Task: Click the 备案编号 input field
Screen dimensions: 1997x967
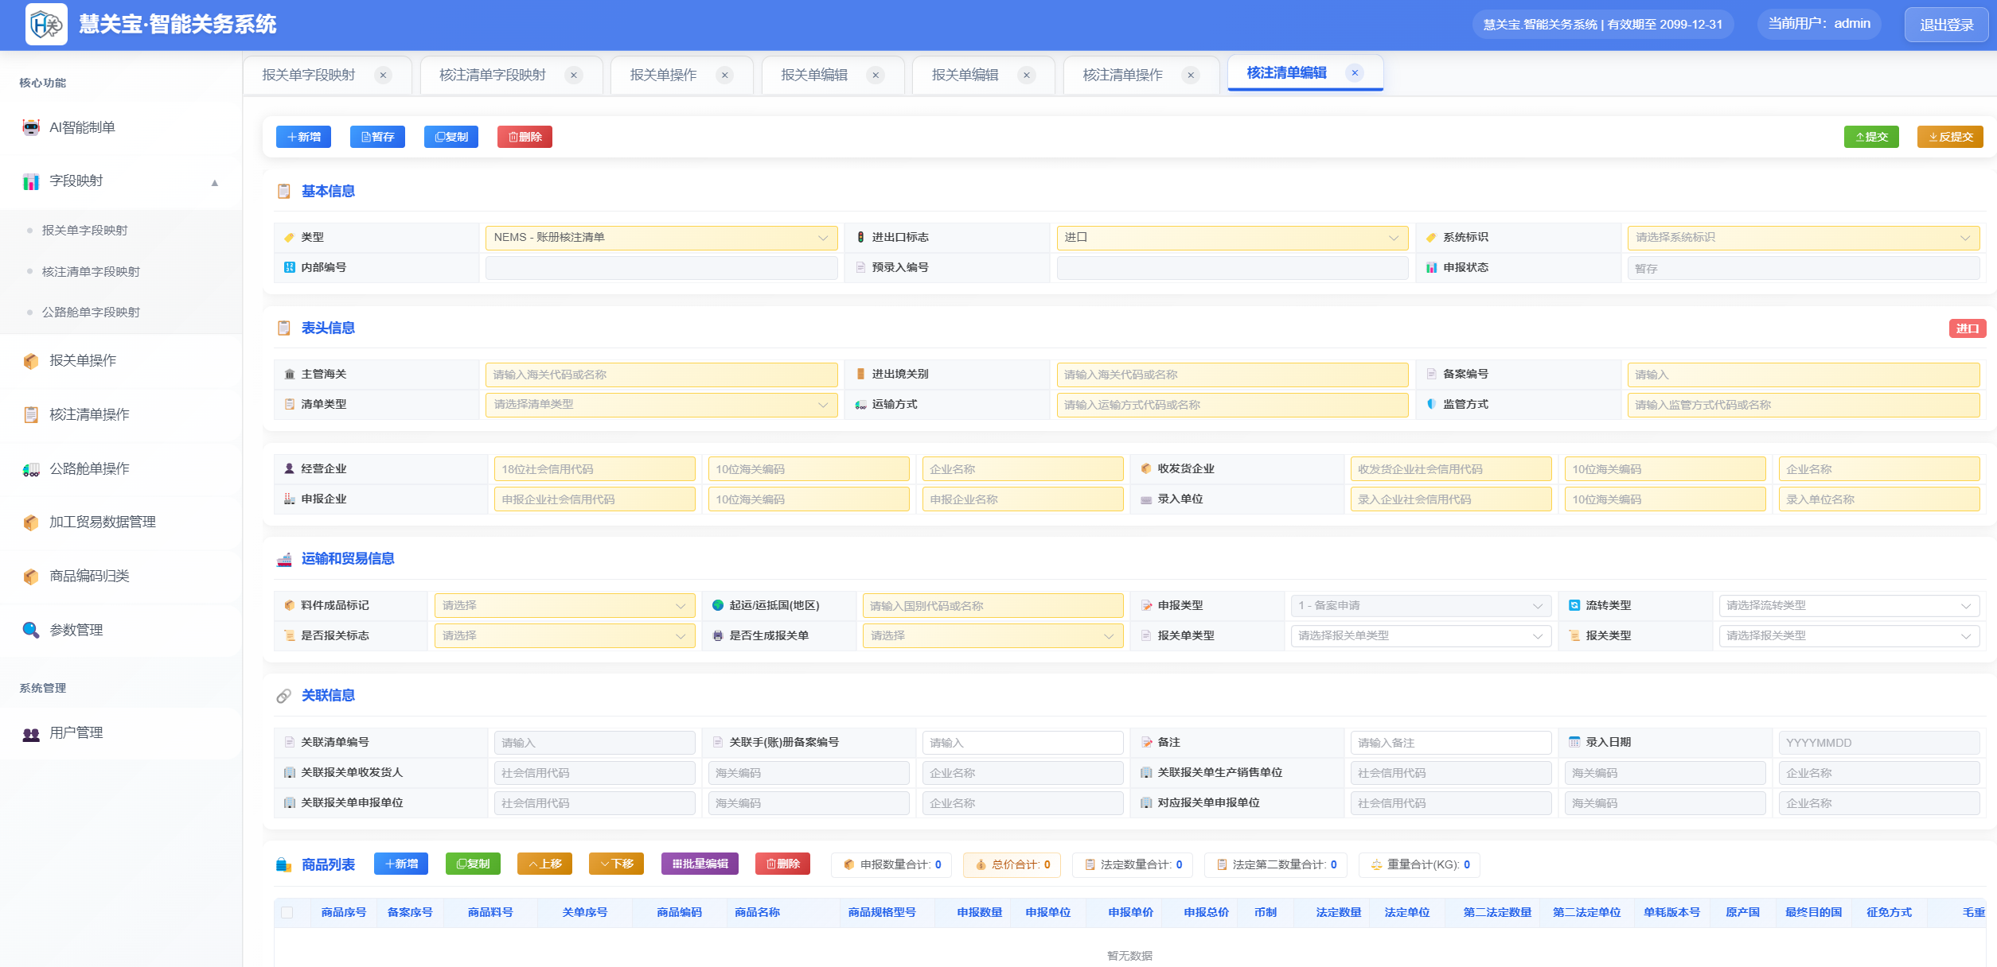Action: point(1803,375)
